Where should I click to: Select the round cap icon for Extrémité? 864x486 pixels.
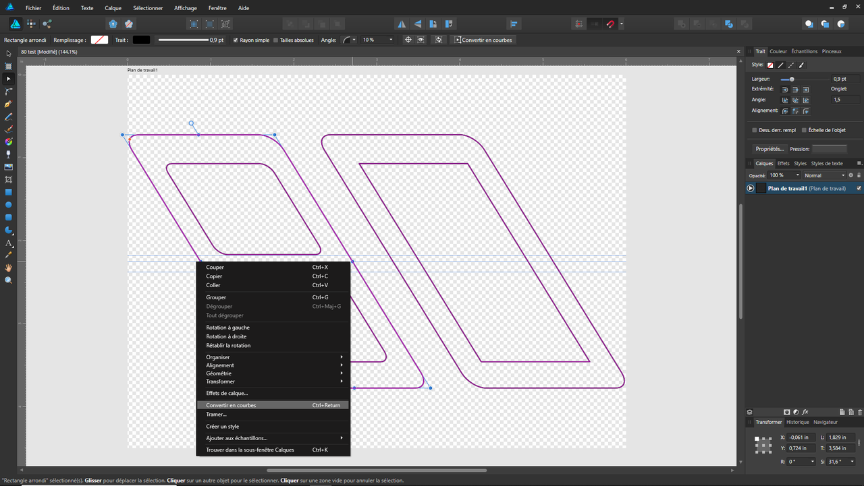pyautogui.click(x=785, y=89)
